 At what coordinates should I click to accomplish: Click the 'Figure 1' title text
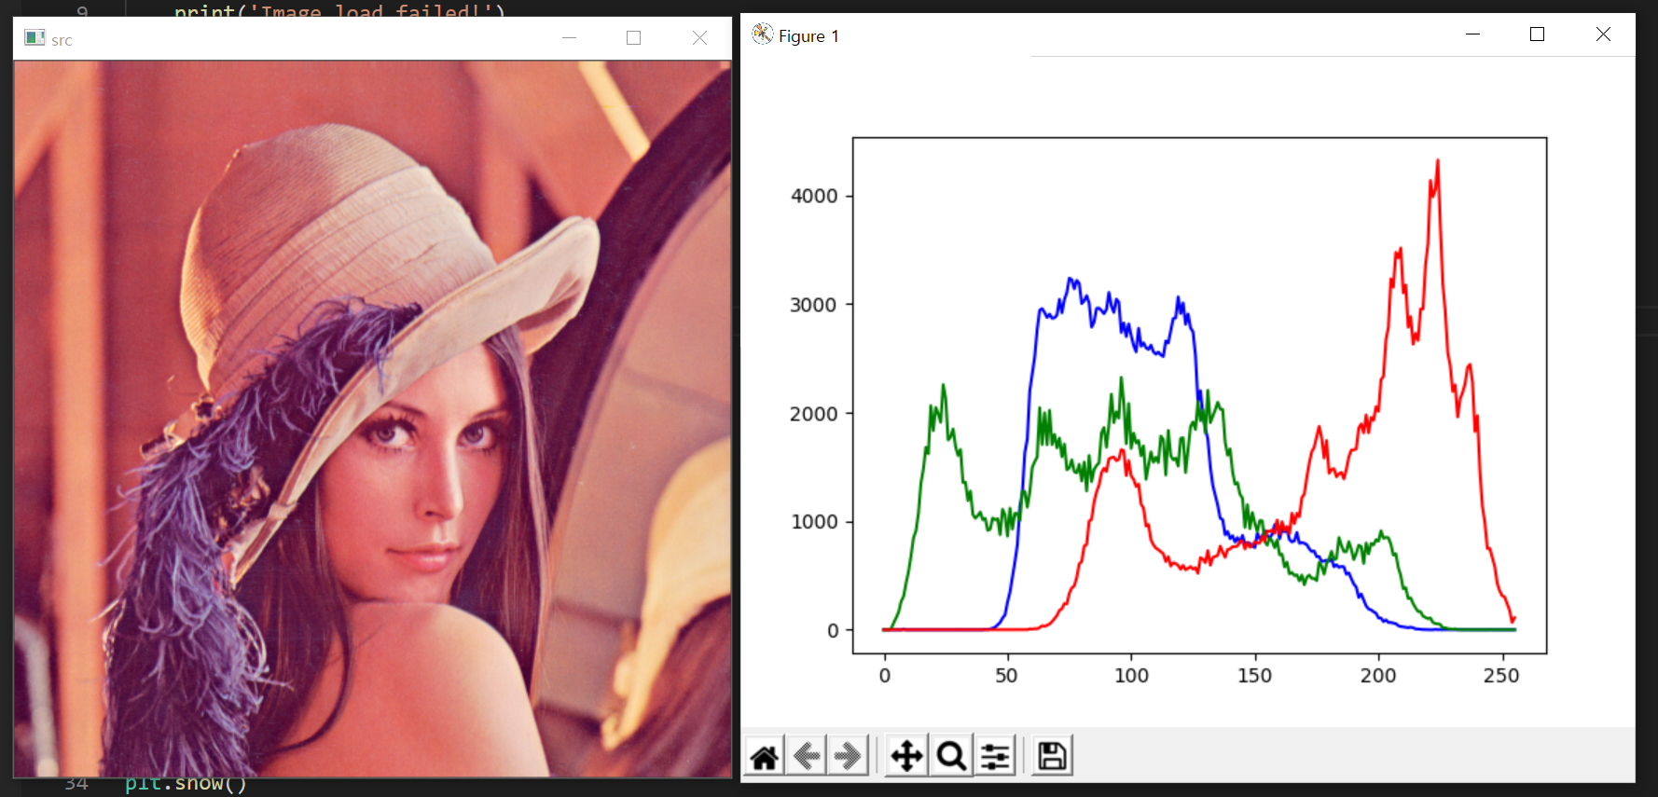[x=808, y=36]
